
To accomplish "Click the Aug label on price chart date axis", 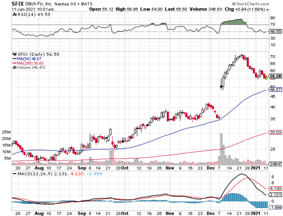I will (39, 168).
